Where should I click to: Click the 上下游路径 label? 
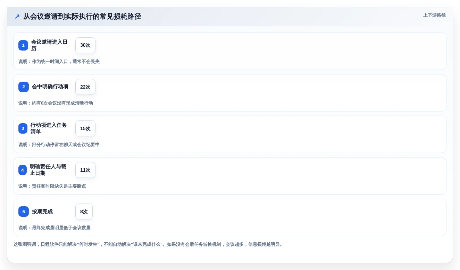[x=434, y=15]
